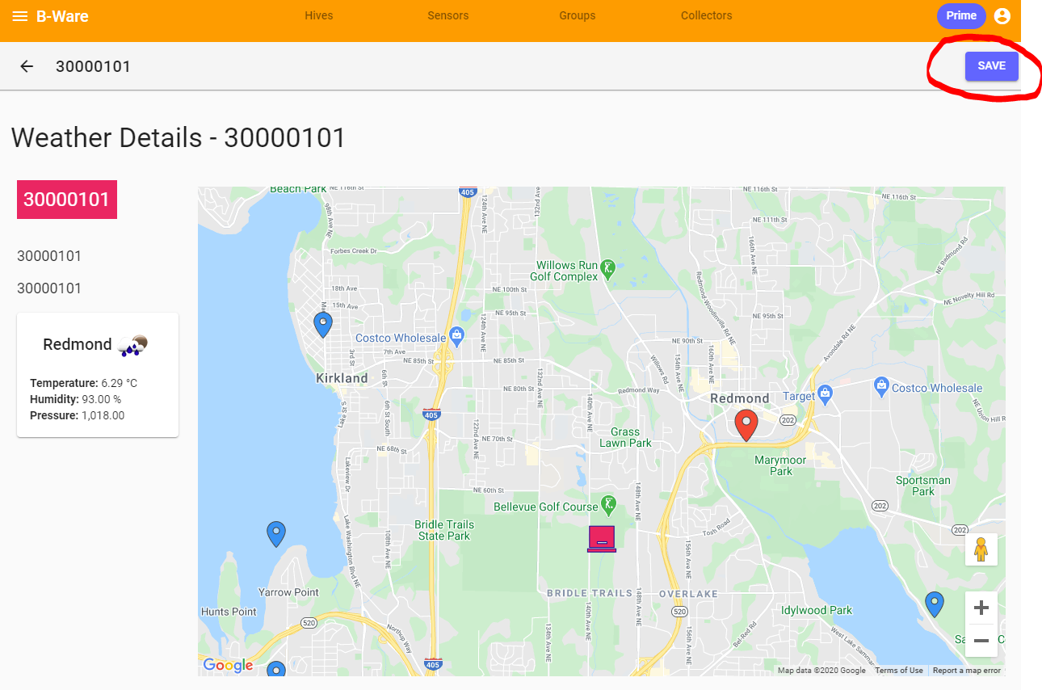Click the Prime badge button
This screenshot has height=690, width=1042.
pos(961,15)
